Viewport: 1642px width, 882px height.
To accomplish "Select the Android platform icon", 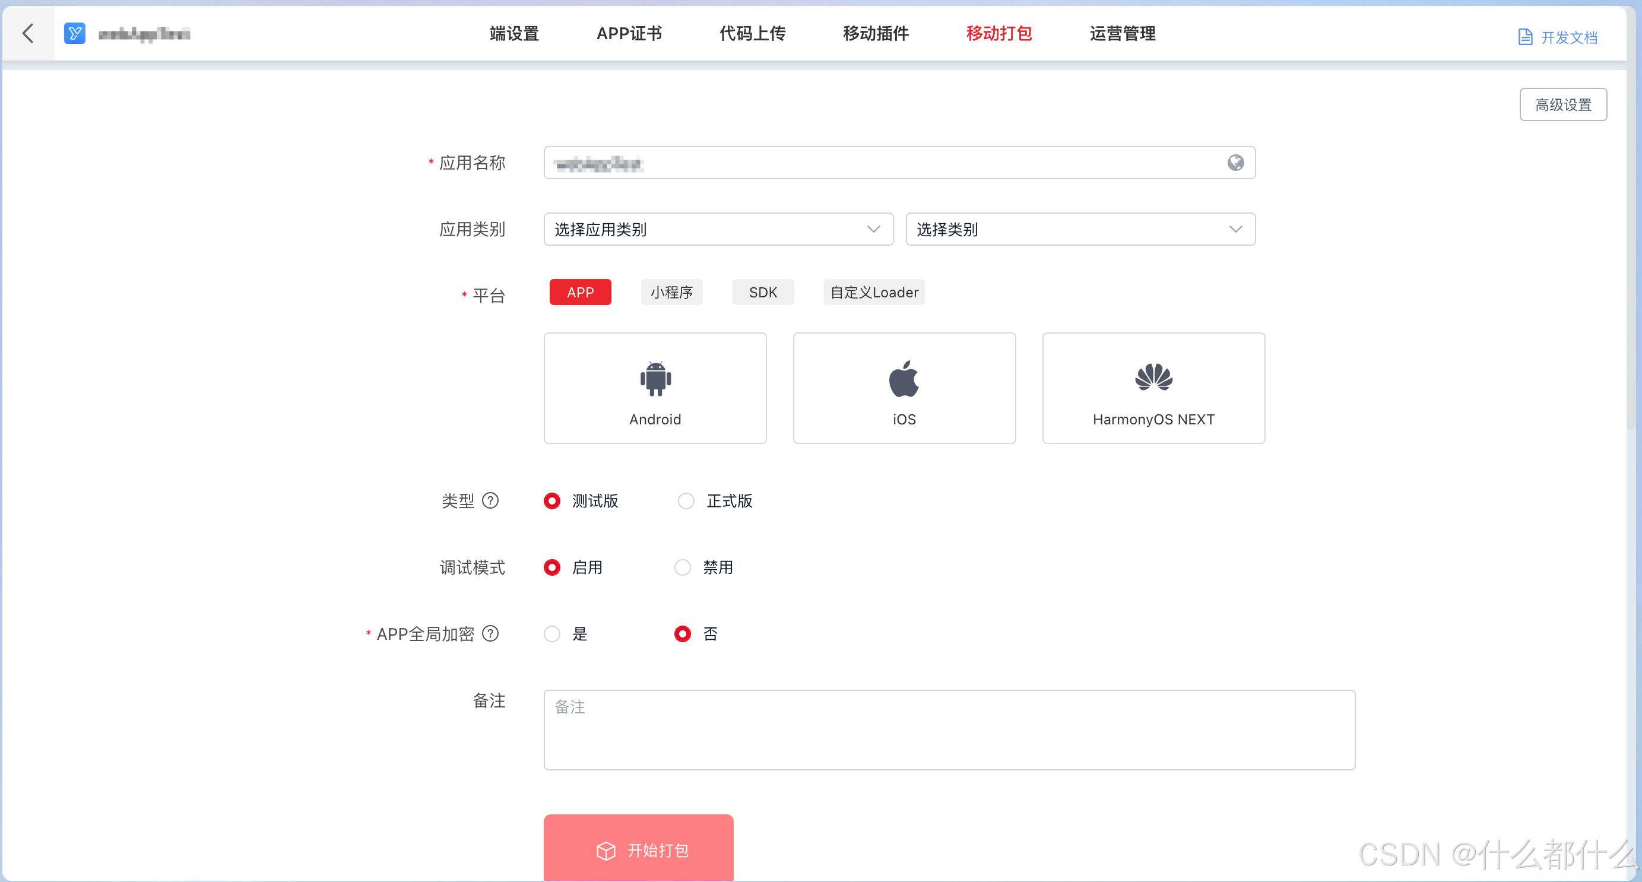I will click(655, 379).
